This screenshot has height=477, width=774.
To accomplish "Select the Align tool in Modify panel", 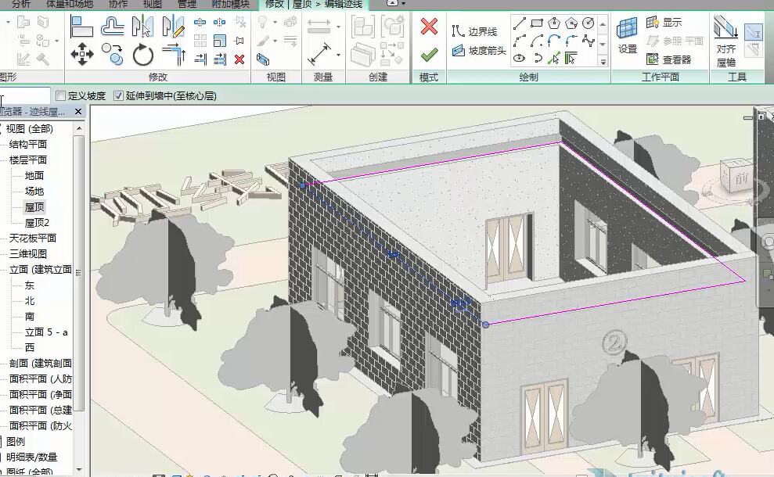I will tap(81, 27).
